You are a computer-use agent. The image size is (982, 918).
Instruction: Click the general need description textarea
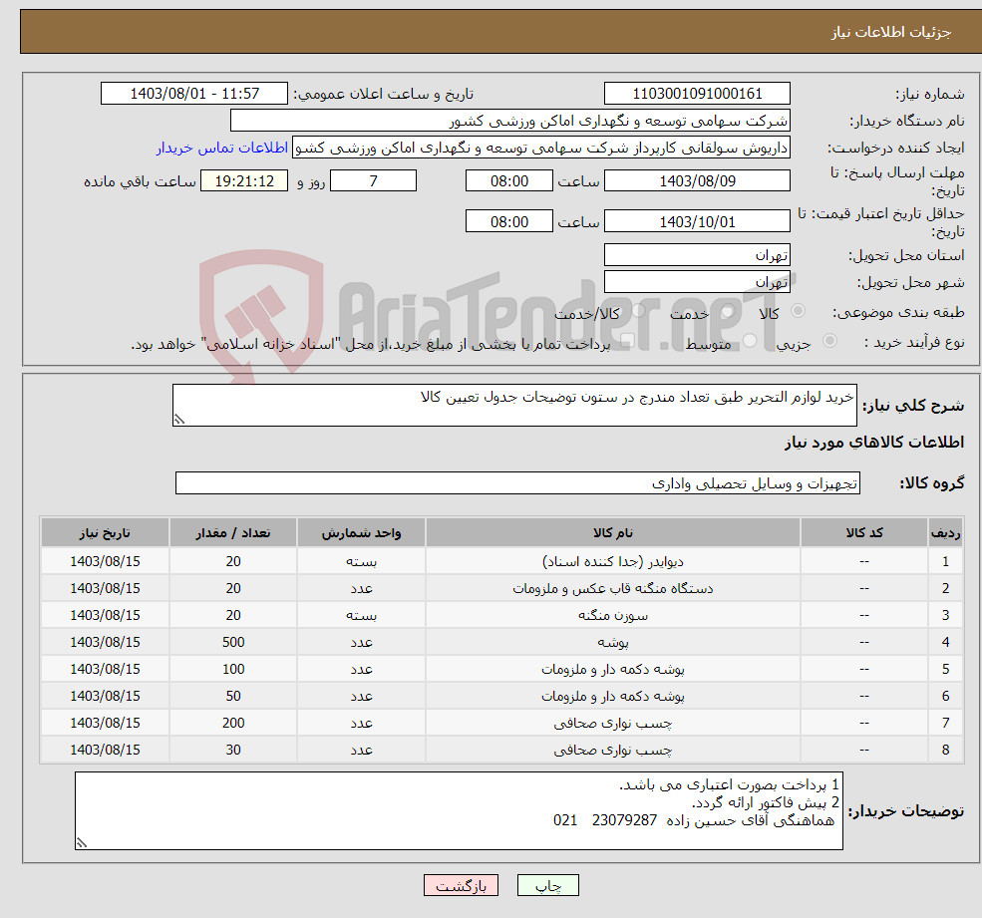514,405
